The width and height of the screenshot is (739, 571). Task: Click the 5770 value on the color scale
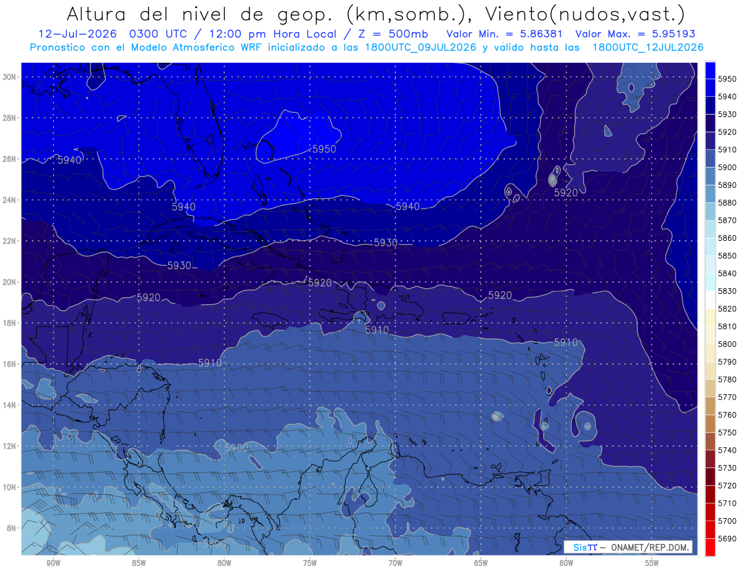point(727,397)
